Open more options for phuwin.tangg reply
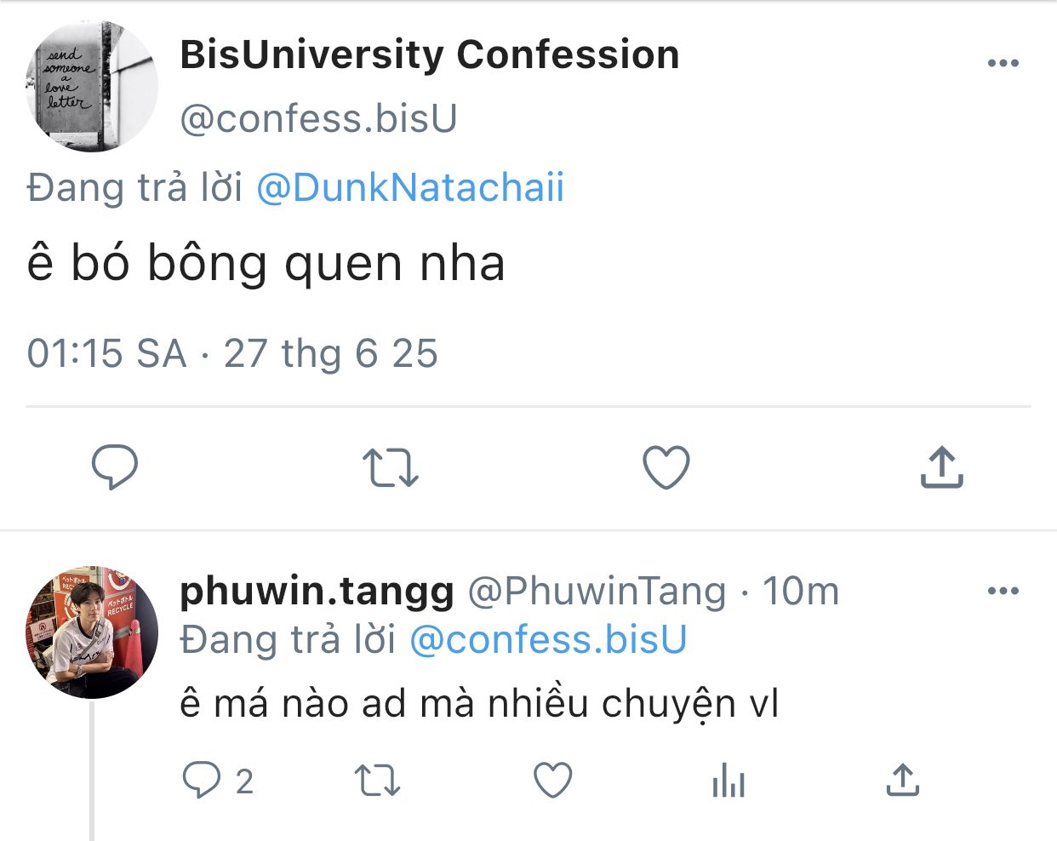Viewport: 1057px width, 841px height. click(1003, 591)
